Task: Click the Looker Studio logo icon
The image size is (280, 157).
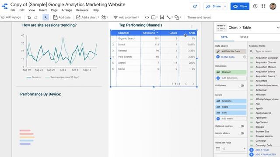Action: point(5,7)
